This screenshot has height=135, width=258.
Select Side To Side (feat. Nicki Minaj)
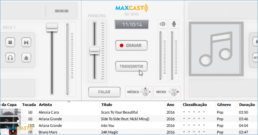pyautogui.click(x=125, y=119)
